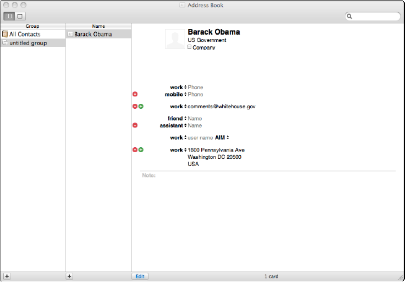The height and width of the screenshot is (282, 405).
Task: Add another address field
Action: (141, 150)
